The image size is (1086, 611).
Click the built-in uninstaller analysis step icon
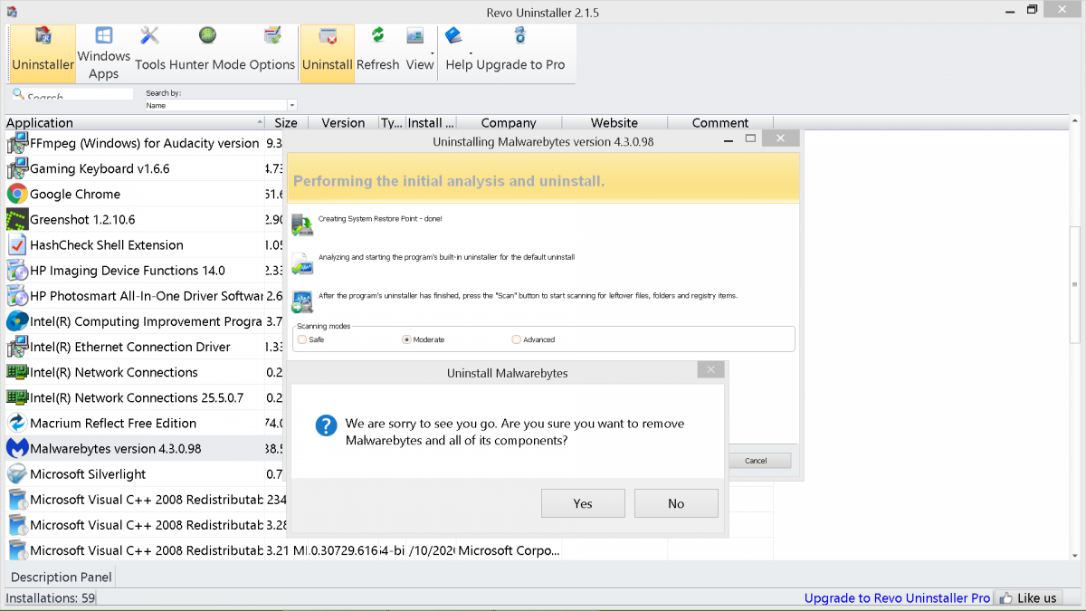click(302, 263)
